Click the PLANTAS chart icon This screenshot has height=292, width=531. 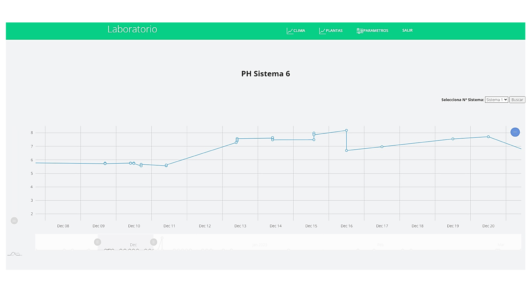(x=322, y=31)
